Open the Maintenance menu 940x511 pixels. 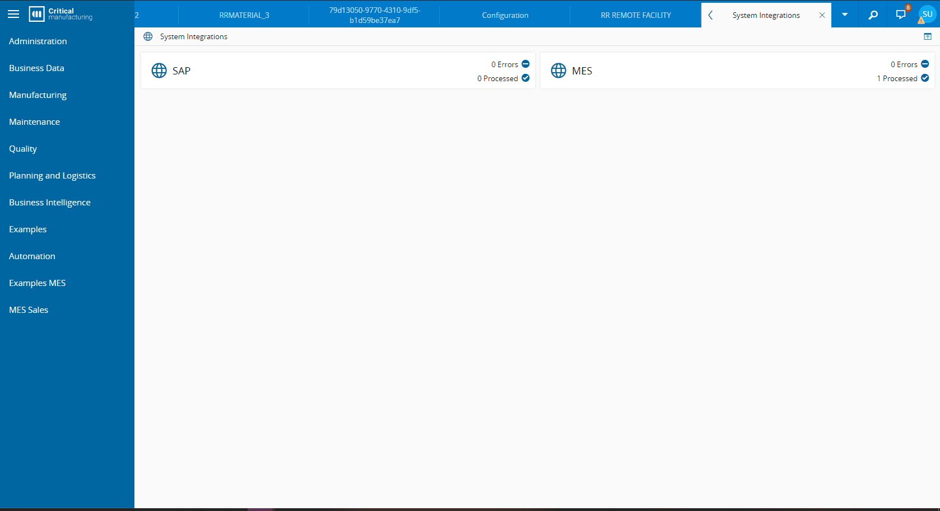pyautogui.click(x=67, y=122)
